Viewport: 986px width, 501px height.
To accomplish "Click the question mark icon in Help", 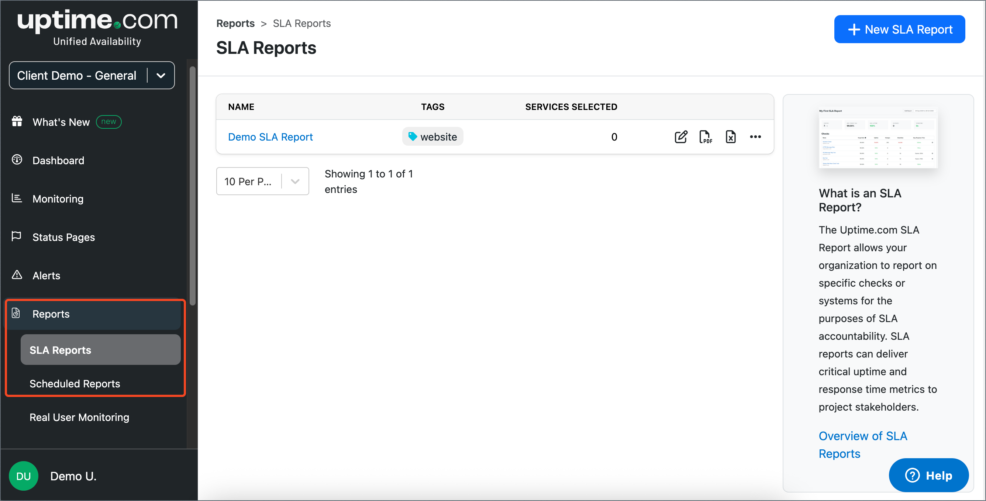I will pos(912,475).
